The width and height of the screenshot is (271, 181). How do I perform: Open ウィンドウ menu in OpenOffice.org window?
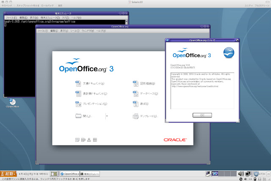coord(88,31)
